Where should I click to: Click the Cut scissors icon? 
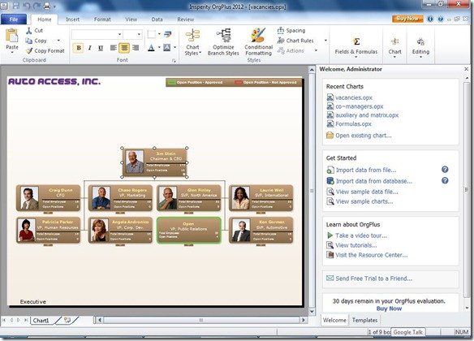pyautogui.click(x=29, y=31)
